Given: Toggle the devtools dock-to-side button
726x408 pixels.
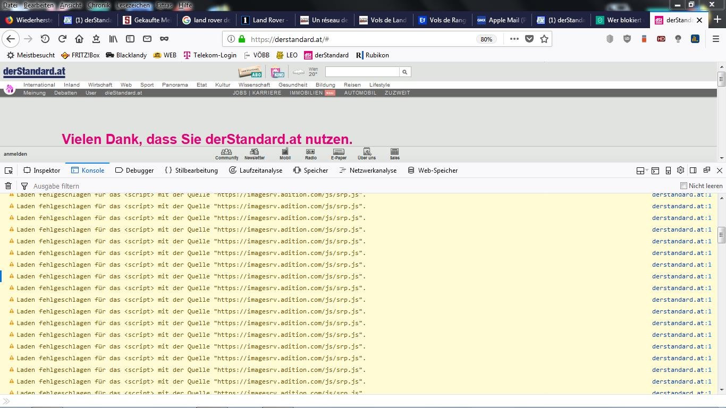Looking at the screenshot, I should [693, 171].
